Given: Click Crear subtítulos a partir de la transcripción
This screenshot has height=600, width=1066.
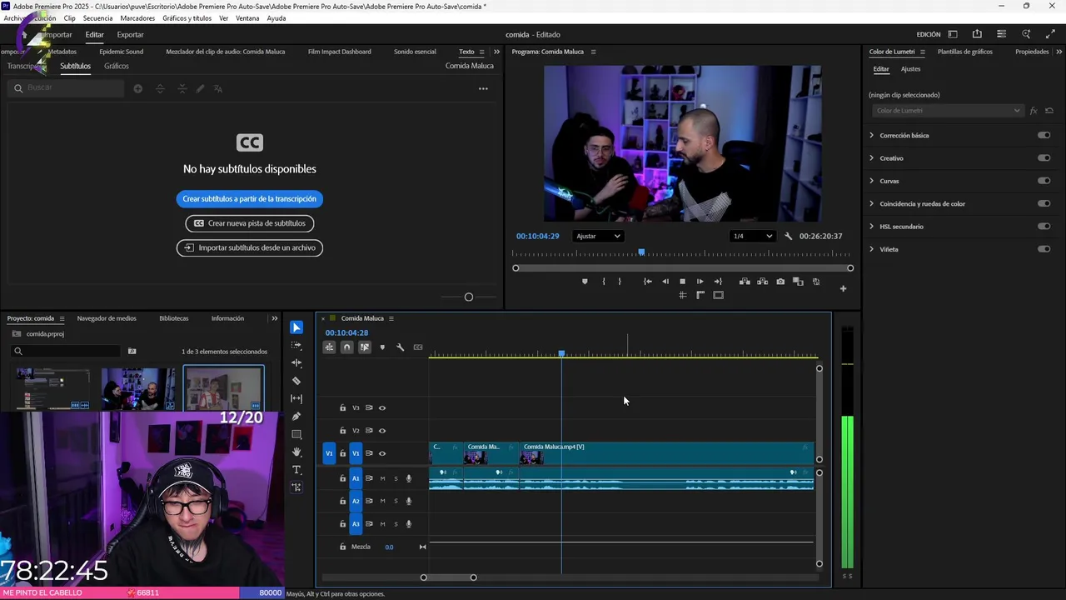Looking at the screenshot, I should 250,199.
